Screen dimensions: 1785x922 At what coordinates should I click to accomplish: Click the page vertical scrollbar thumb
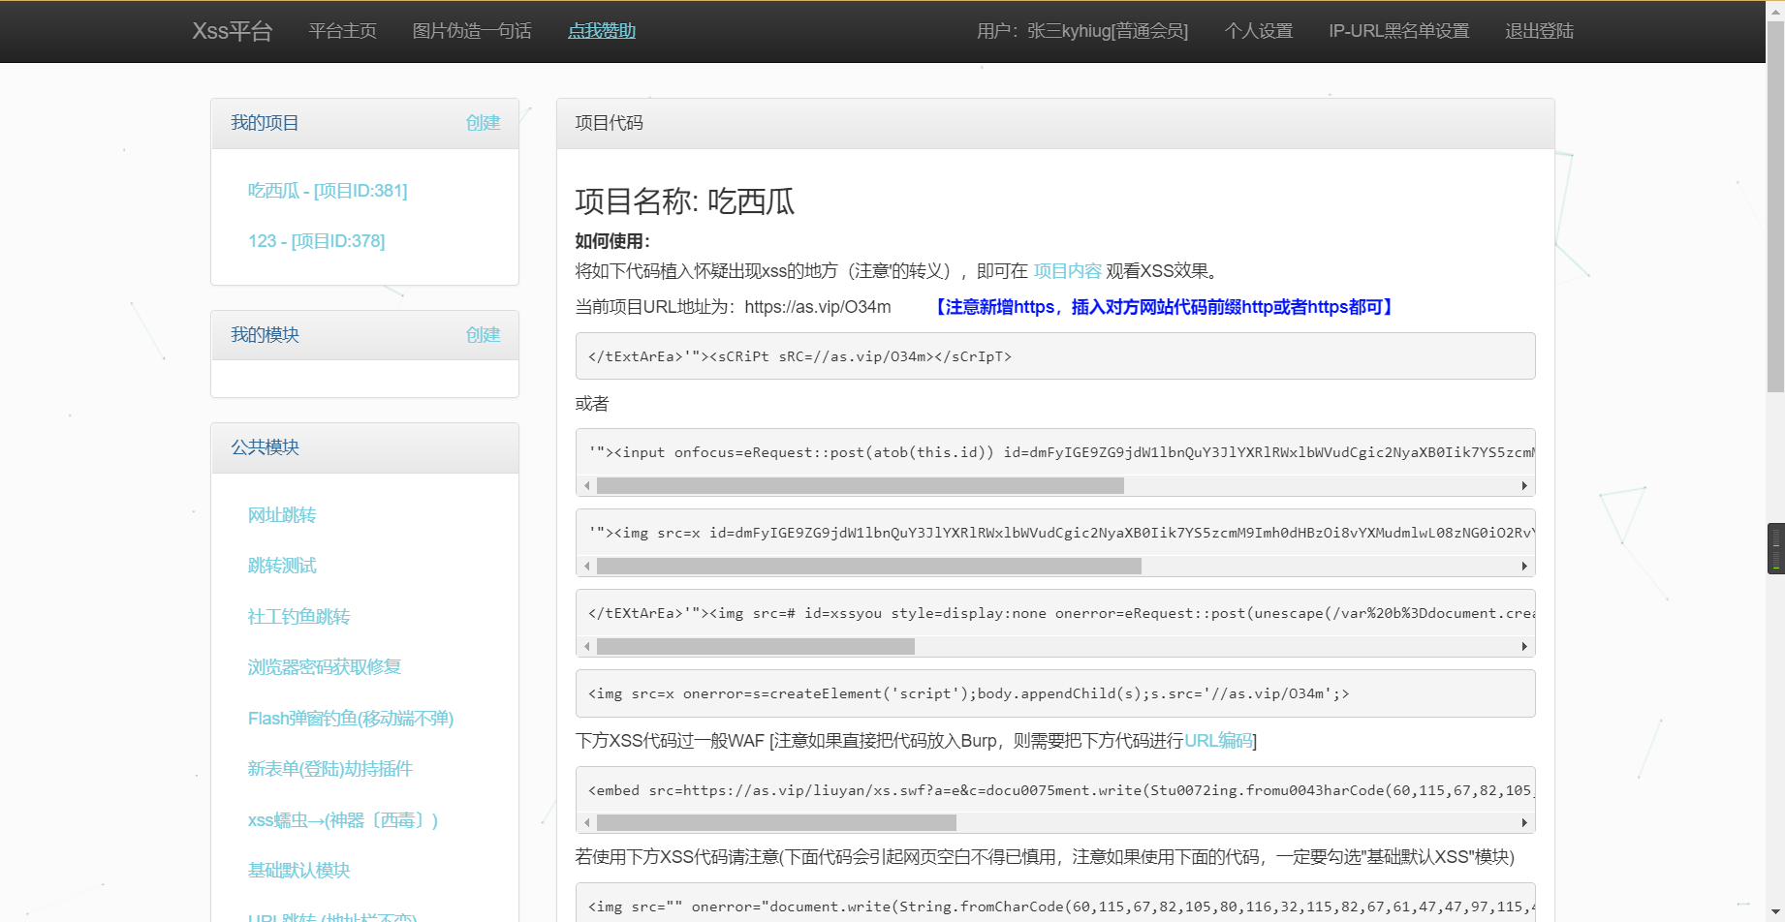point(1775,207)
